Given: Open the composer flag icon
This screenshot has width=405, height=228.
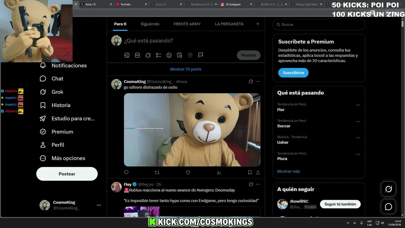Looking at the screenshot, I should point(201,55).
